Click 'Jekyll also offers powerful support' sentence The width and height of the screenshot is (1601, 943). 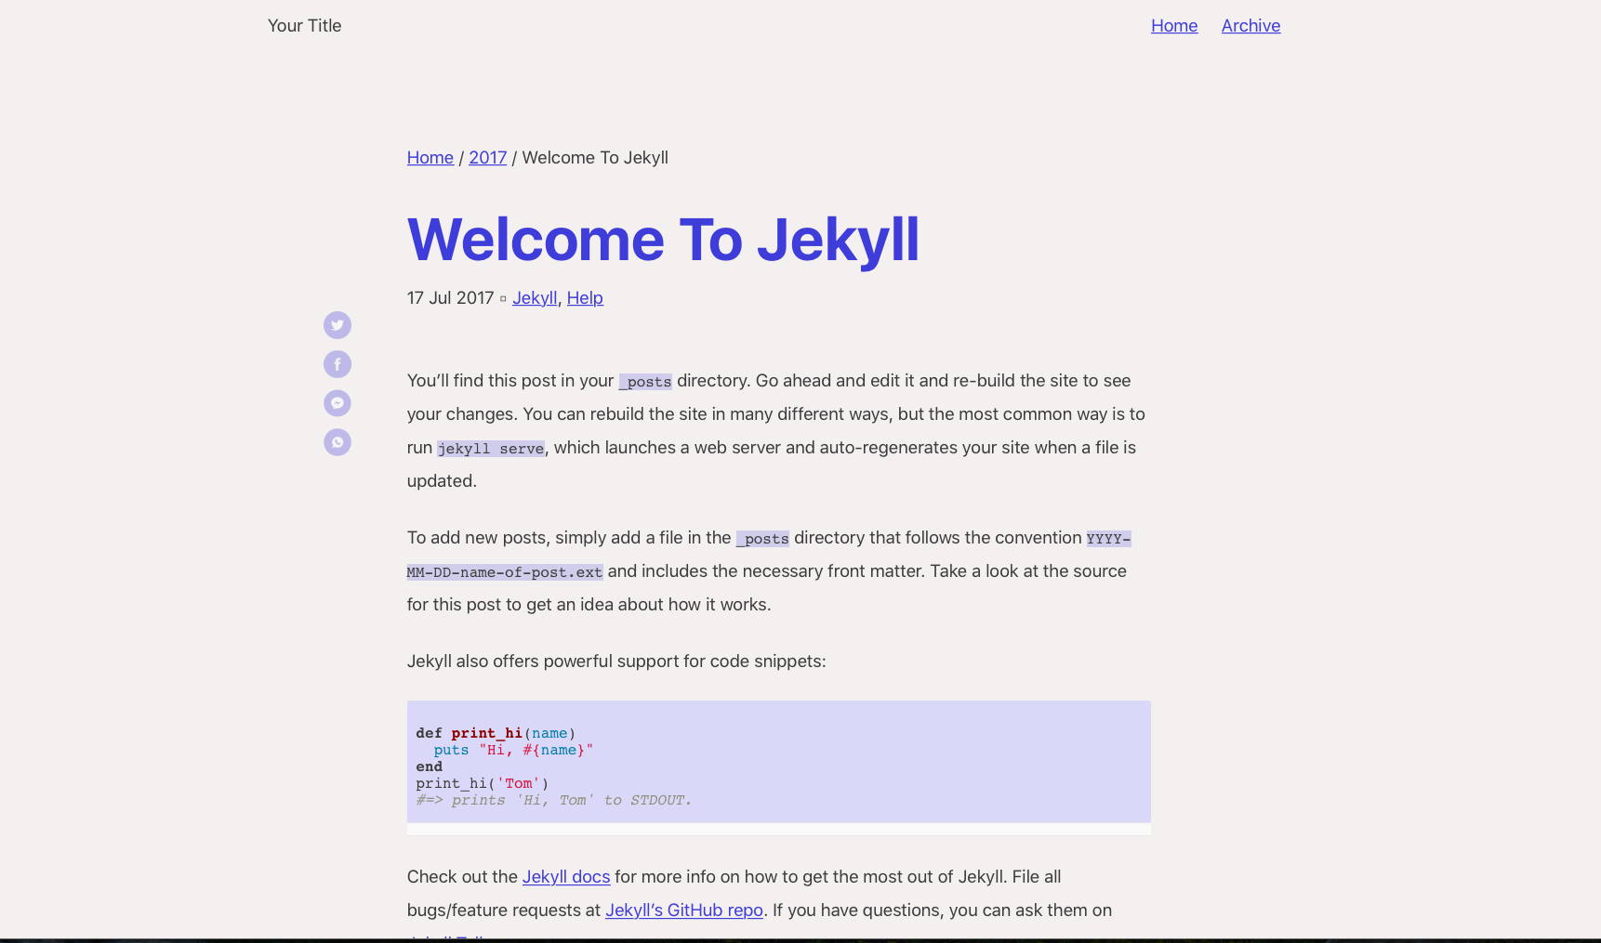(x=616, y=661)
